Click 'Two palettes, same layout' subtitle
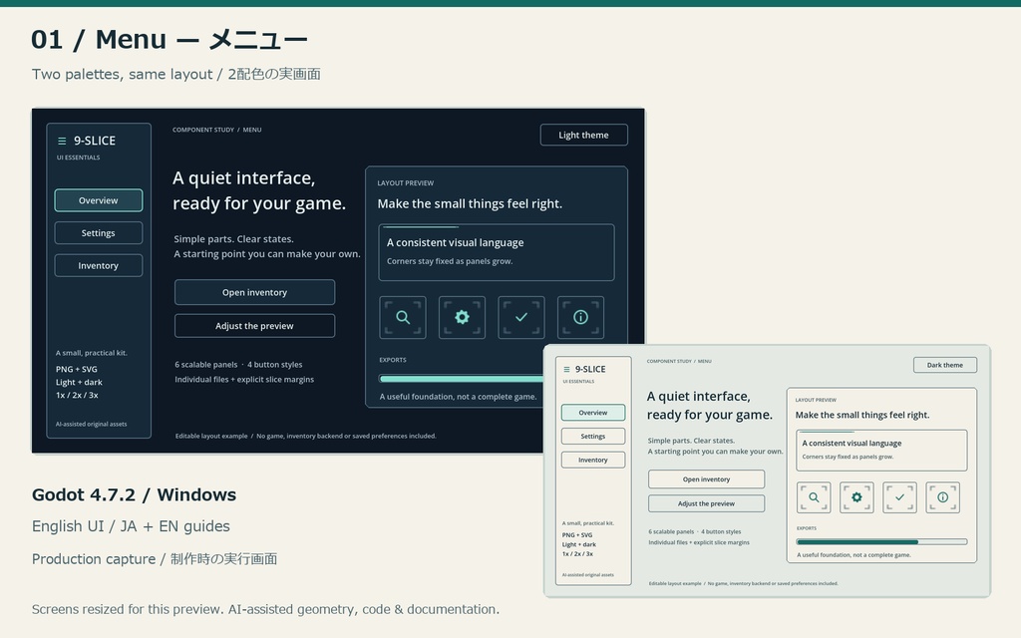This screenshot has height=638, width=1021. tap(175, 74)
